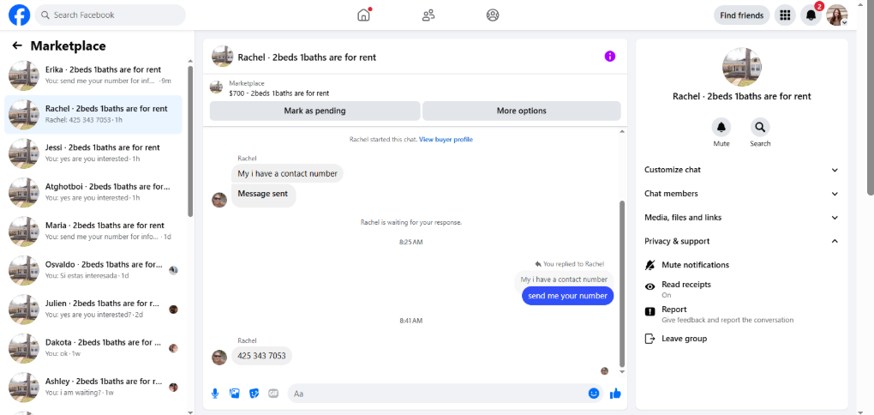
Task: Open the account profile picture menu
Action: (836, 15)
